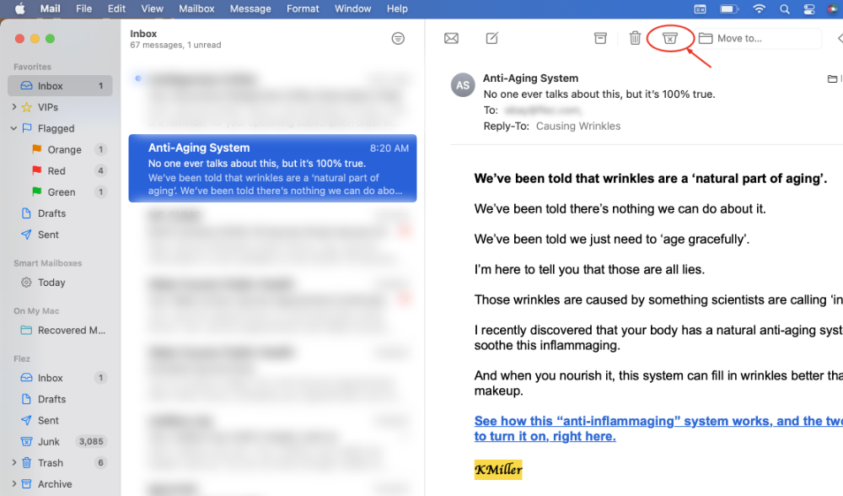Open Spotlight search in the menu bar
The width and height of the screenshot is (843, 496).
[x=785, y=8]
